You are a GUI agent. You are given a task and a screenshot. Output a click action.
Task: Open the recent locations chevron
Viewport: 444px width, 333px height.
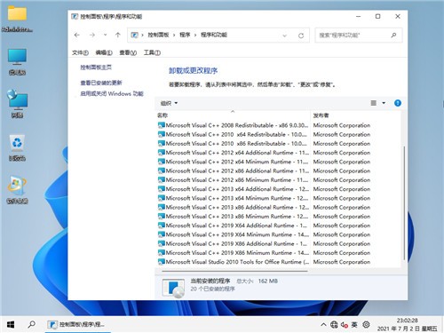click(105, 35)
